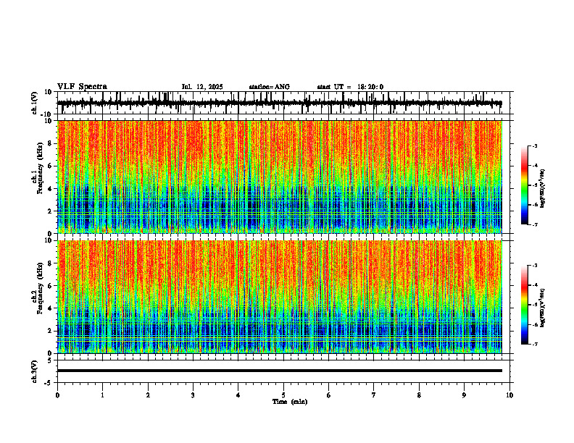Click the "0" tick on the time axis
The height and width of the screenshot is (443, 574).
[x=57, y=395]
